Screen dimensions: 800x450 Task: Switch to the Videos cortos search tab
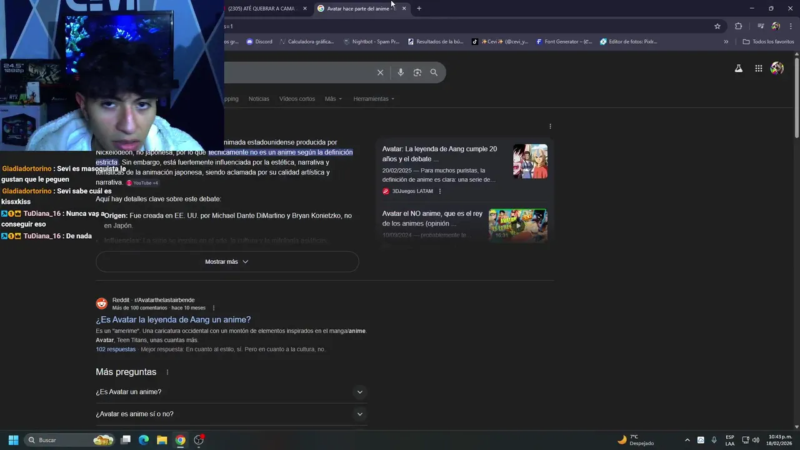pos(297,99)
